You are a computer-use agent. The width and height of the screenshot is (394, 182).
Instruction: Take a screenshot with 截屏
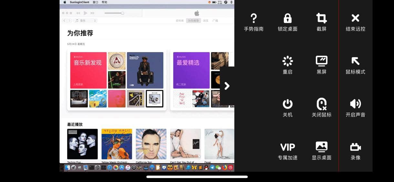[x=321, y=22]
